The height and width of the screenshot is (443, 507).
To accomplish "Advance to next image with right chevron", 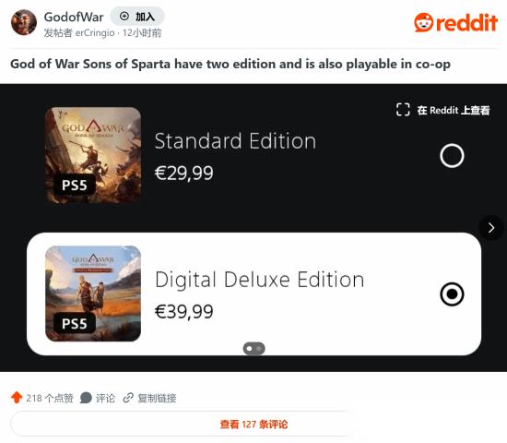I will [491, 228].
